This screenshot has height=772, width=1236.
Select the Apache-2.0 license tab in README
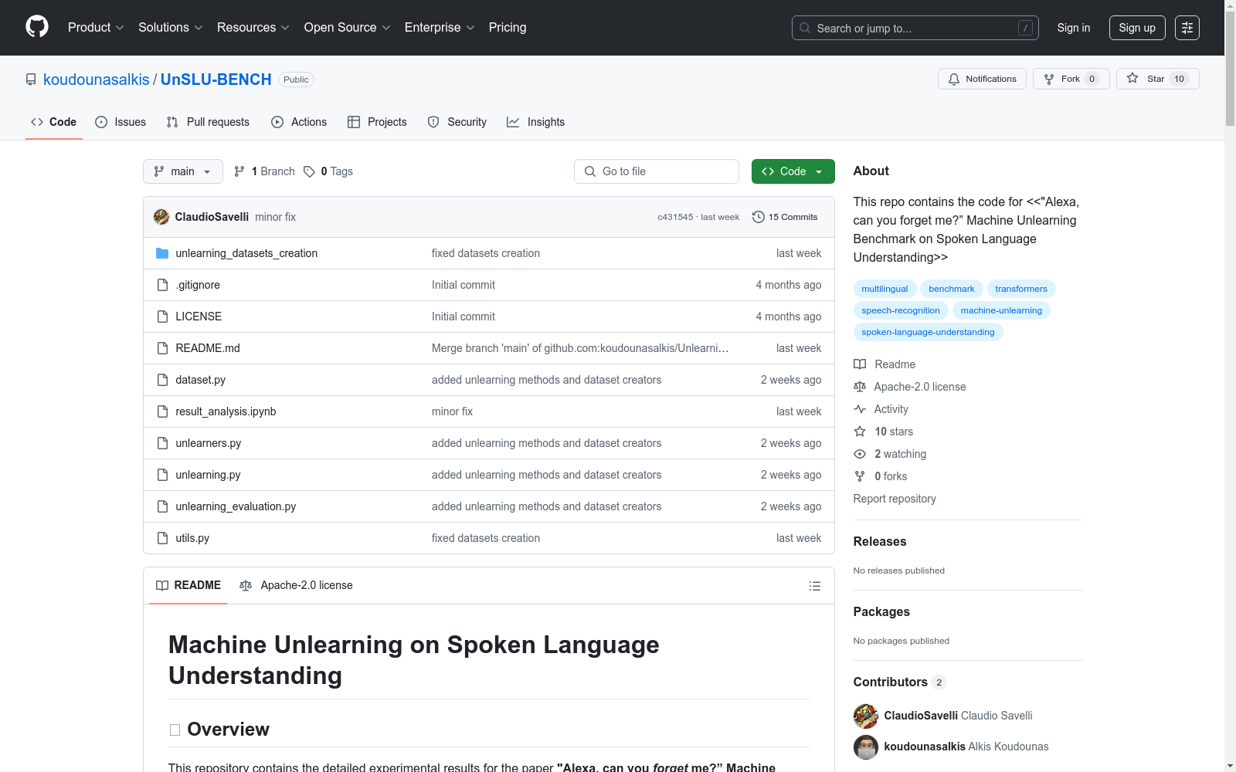tap(297, 586)
